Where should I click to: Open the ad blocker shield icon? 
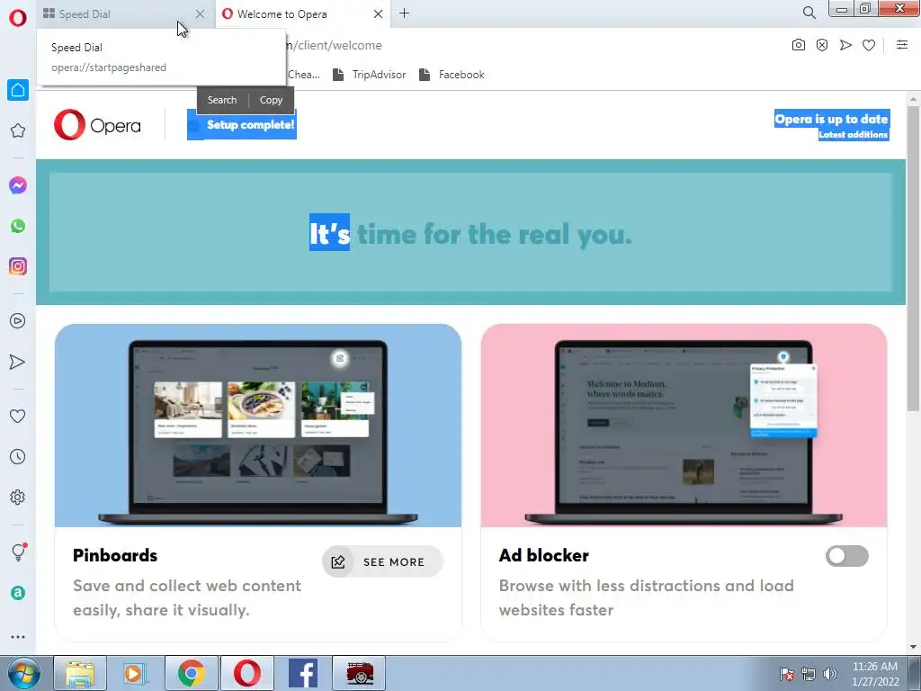[x=822, y=45]
